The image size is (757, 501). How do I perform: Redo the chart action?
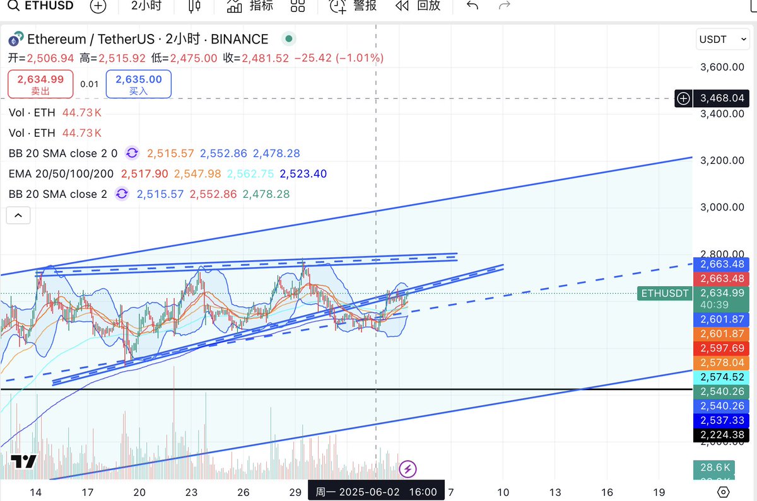[x=504, y=6]
